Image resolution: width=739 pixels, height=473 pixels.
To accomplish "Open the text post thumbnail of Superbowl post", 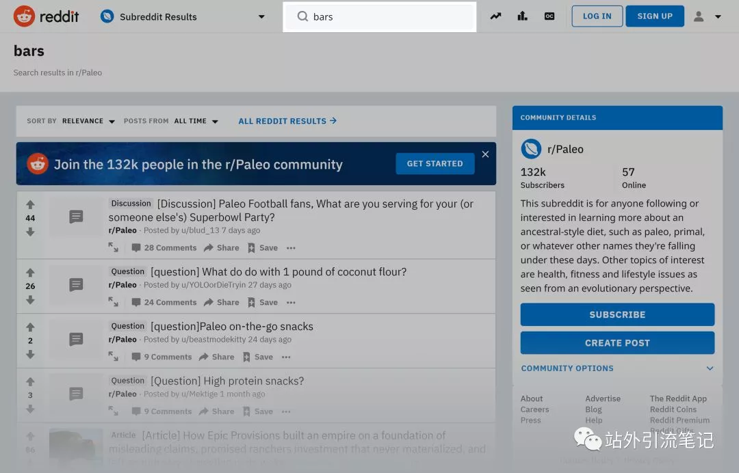I will tap(76, 217).
